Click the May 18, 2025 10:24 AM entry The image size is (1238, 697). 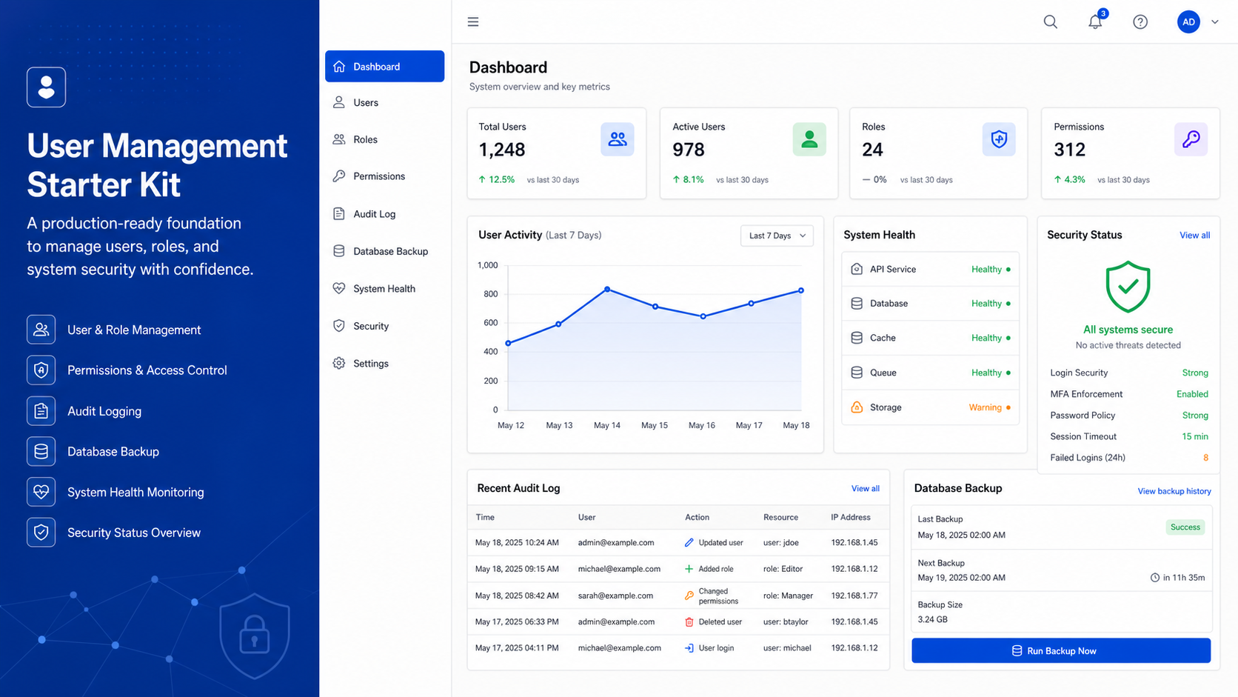tap(517, 543)
